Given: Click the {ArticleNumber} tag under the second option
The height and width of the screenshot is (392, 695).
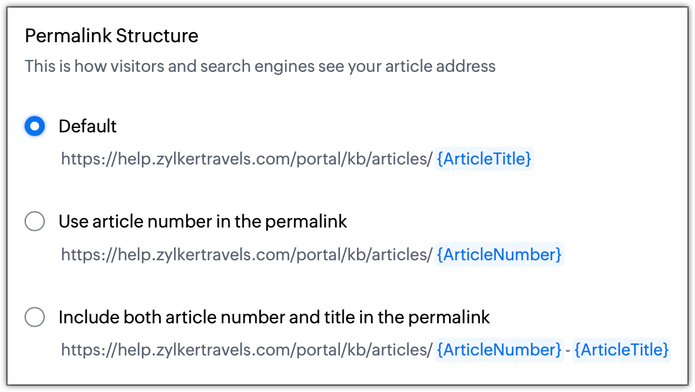Looking at the screenshot, I should click(499, 254).
